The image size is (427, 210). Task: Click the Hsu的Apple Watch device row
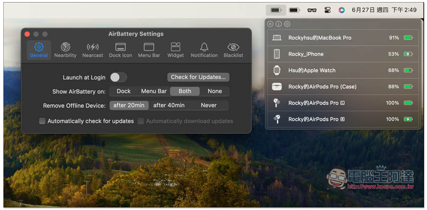tap(342, 70)
